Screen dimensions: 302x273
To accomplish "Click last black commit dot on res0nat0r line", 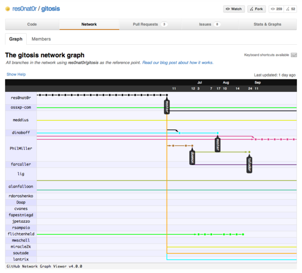I will tap(167, 95).
